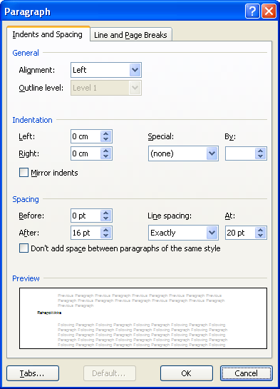The width and height of the screenshot is (280, 389).
Task: Enable the Mirror indents checkbox
Action: point(24,173)
